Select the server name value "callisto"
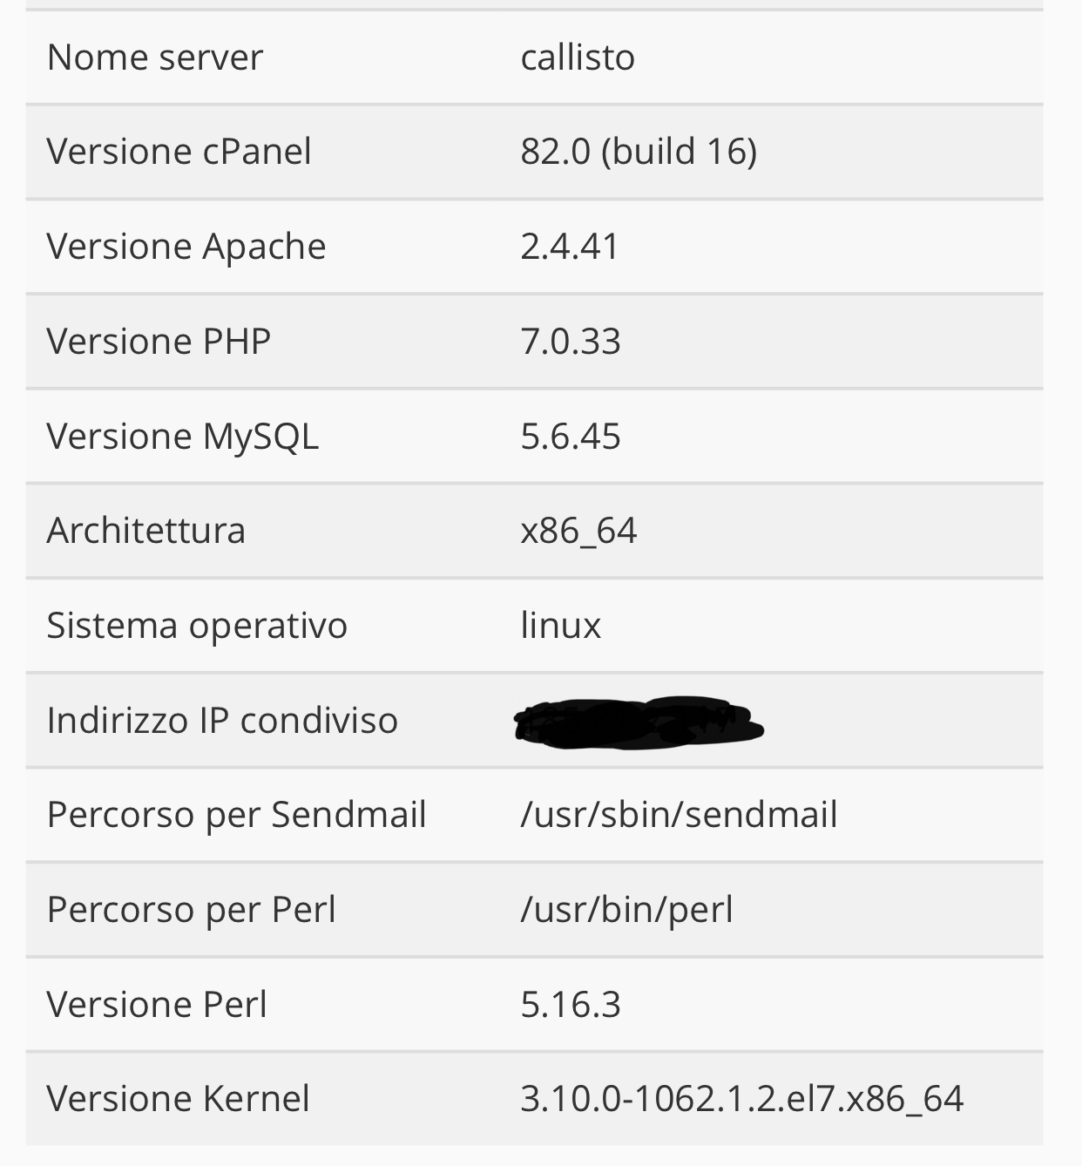1082x1166 pixels. click(577, 58)
